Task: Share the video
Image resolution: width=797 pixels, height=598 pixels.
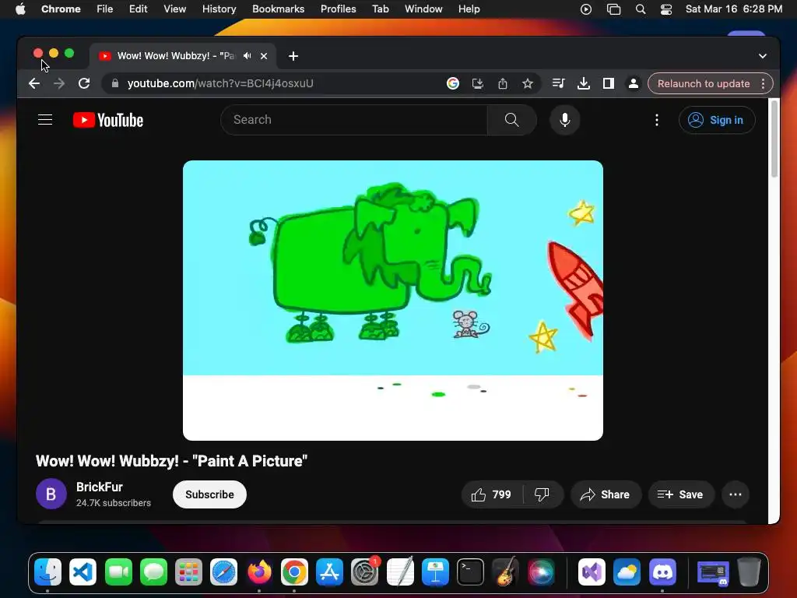Action: 606,494
